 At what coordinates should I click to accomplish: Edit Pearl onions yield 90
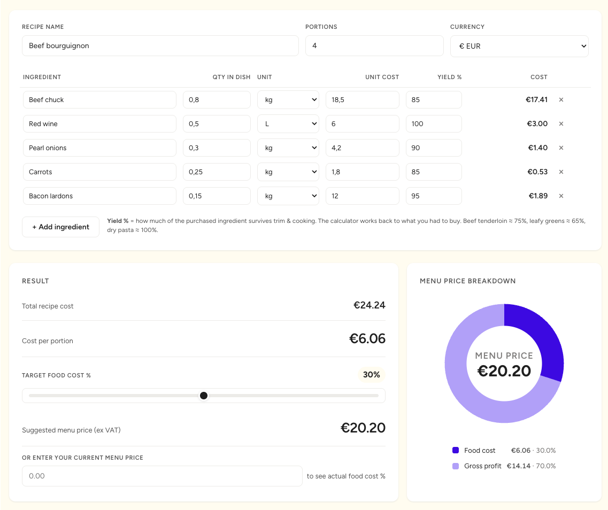click(x=434, y=148)
